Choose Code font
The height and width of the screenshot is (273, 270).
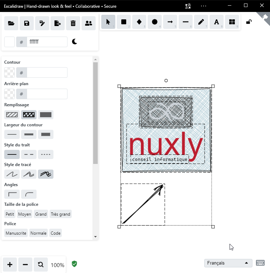pyautogui.click(x=56, y=233)
